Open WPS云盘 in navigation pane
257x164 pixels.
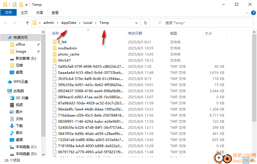[21, 82]
